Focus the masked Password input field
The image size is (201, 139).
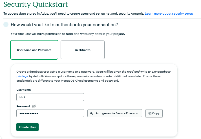[x=50, y=113]
